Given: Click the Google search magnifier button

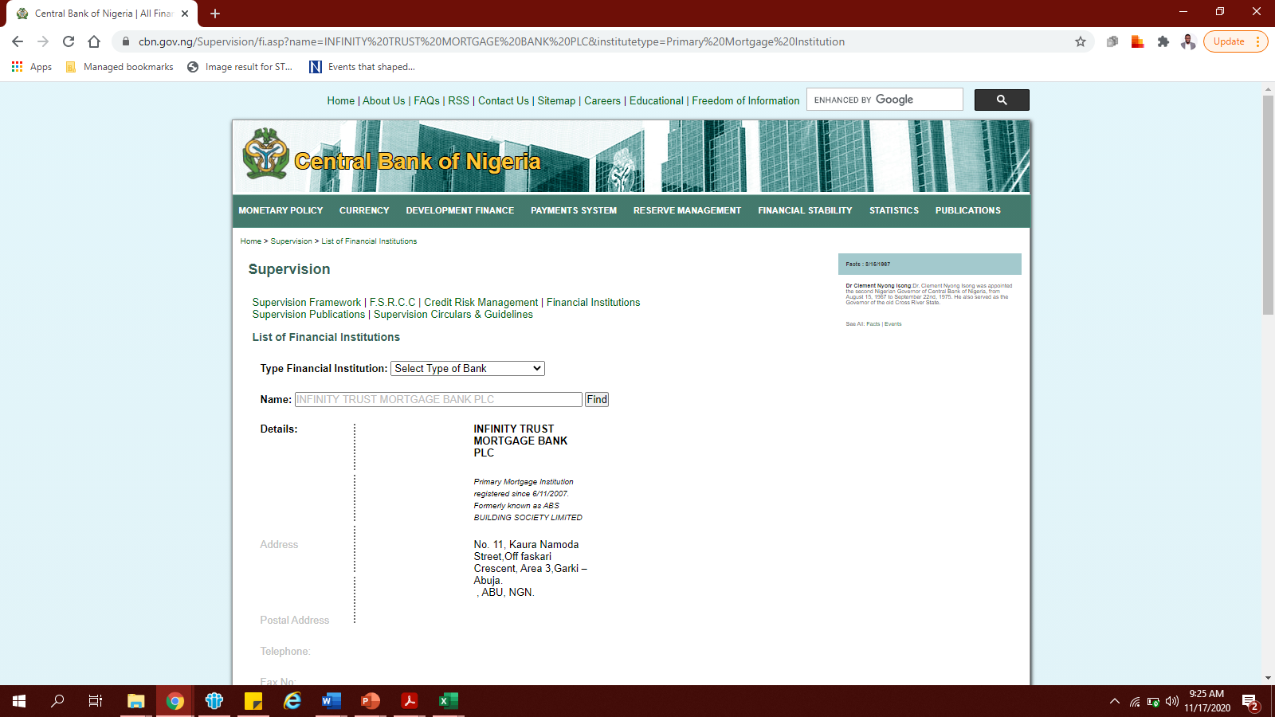Looking at the screenshot, I should pyautogui.click(x=1002, y=100).
